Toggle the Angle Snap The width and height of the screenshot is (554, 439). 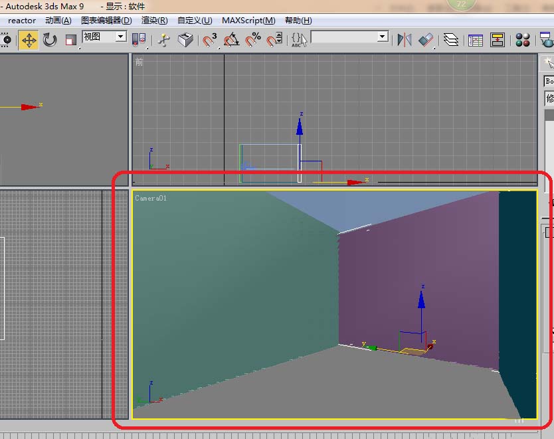[231, 41]
